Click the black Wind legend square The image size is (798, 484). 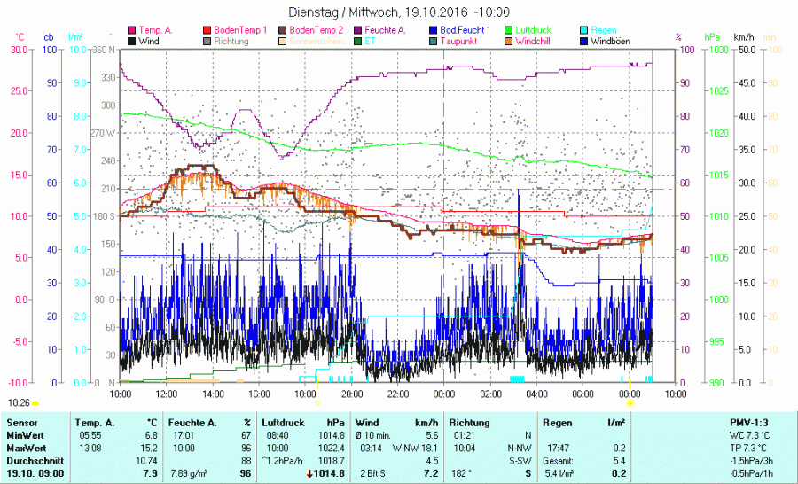[x=132, y=42]
